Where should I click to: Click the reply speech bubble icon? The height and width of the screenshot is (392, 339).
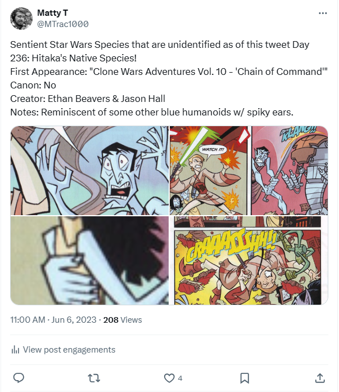(19, 378)
